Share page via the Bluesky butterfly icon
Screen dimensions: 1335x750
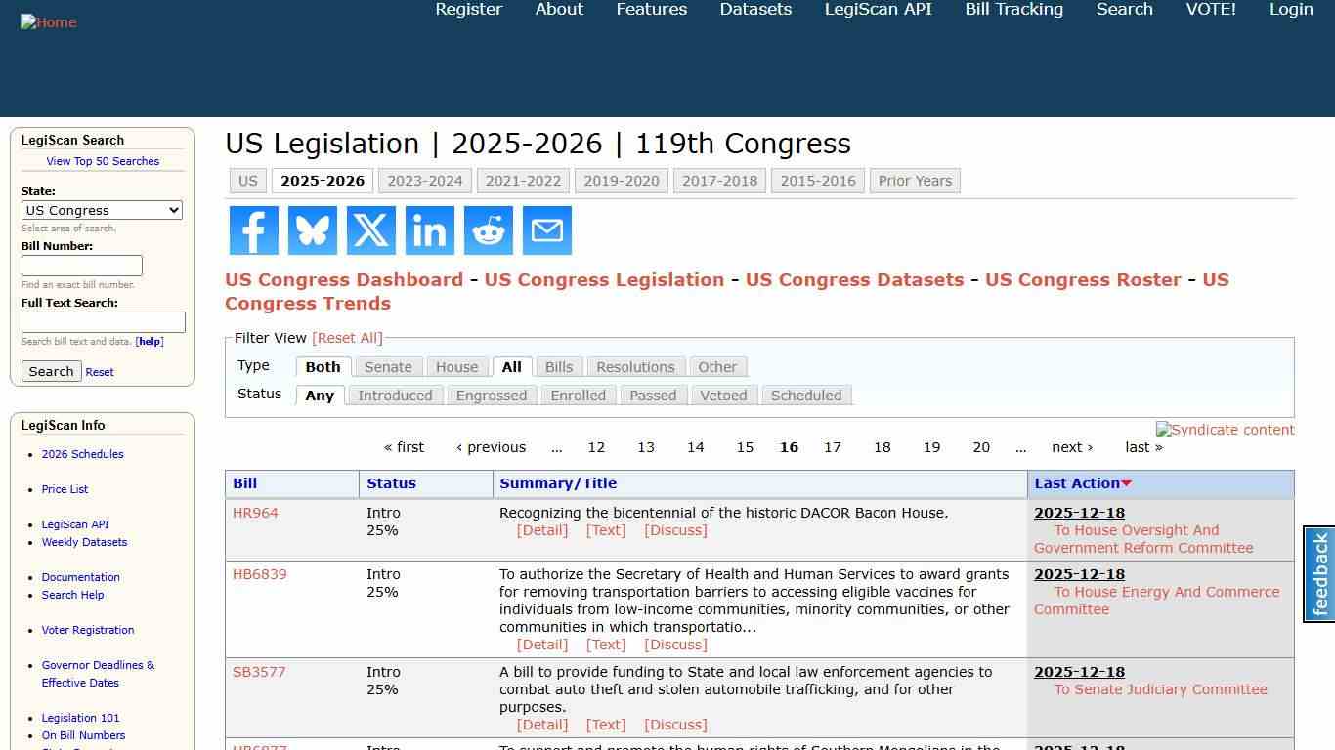[x=312, y=230]
